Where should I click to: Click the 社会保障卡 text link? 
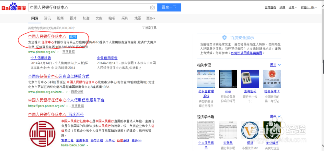click(272, 91)
